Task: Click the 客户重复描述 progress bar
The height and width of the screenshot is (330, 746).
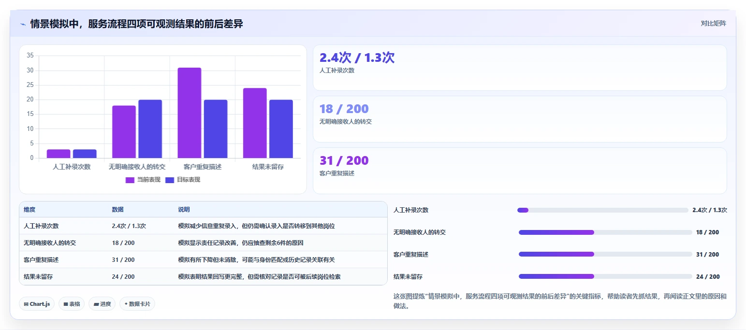Action: (x=605, y=255)
